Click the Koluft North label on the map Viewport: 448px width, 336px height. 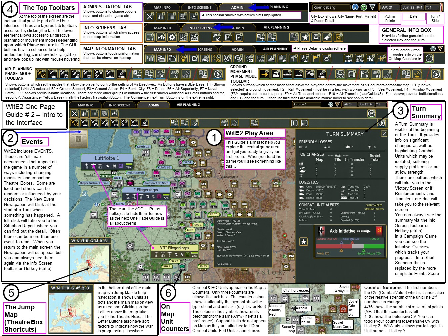(x=136, y=173)
